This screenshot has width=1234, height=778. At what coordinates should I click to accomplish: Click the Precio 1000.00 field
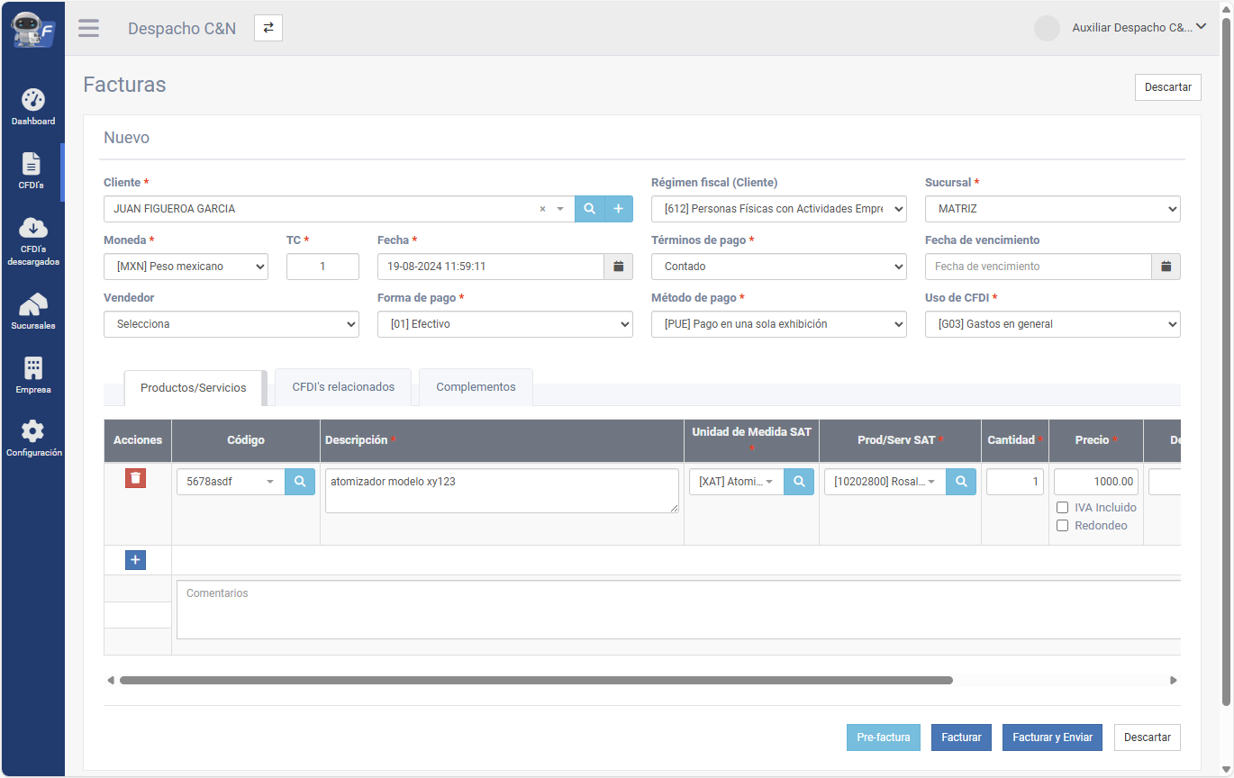coord(1096,482)
